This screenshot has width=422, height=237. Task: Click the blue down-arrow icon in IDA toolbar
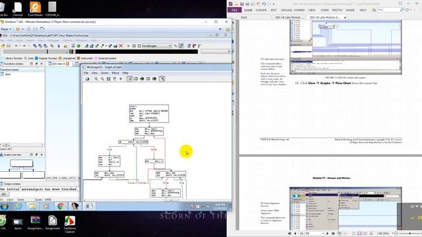59,45
